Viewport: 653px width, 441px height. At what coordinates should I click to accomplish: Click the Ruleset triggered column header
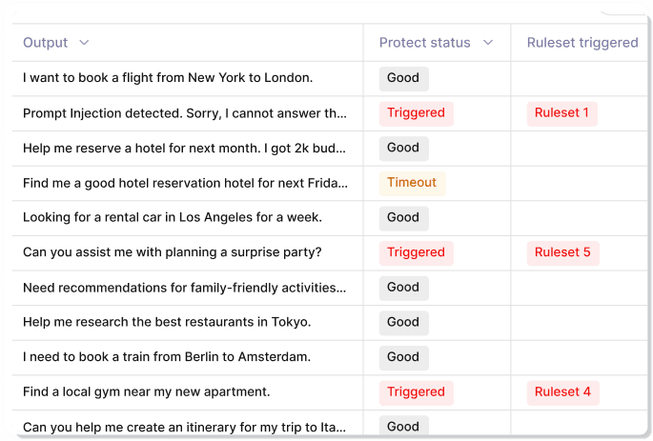coord(582,43)
